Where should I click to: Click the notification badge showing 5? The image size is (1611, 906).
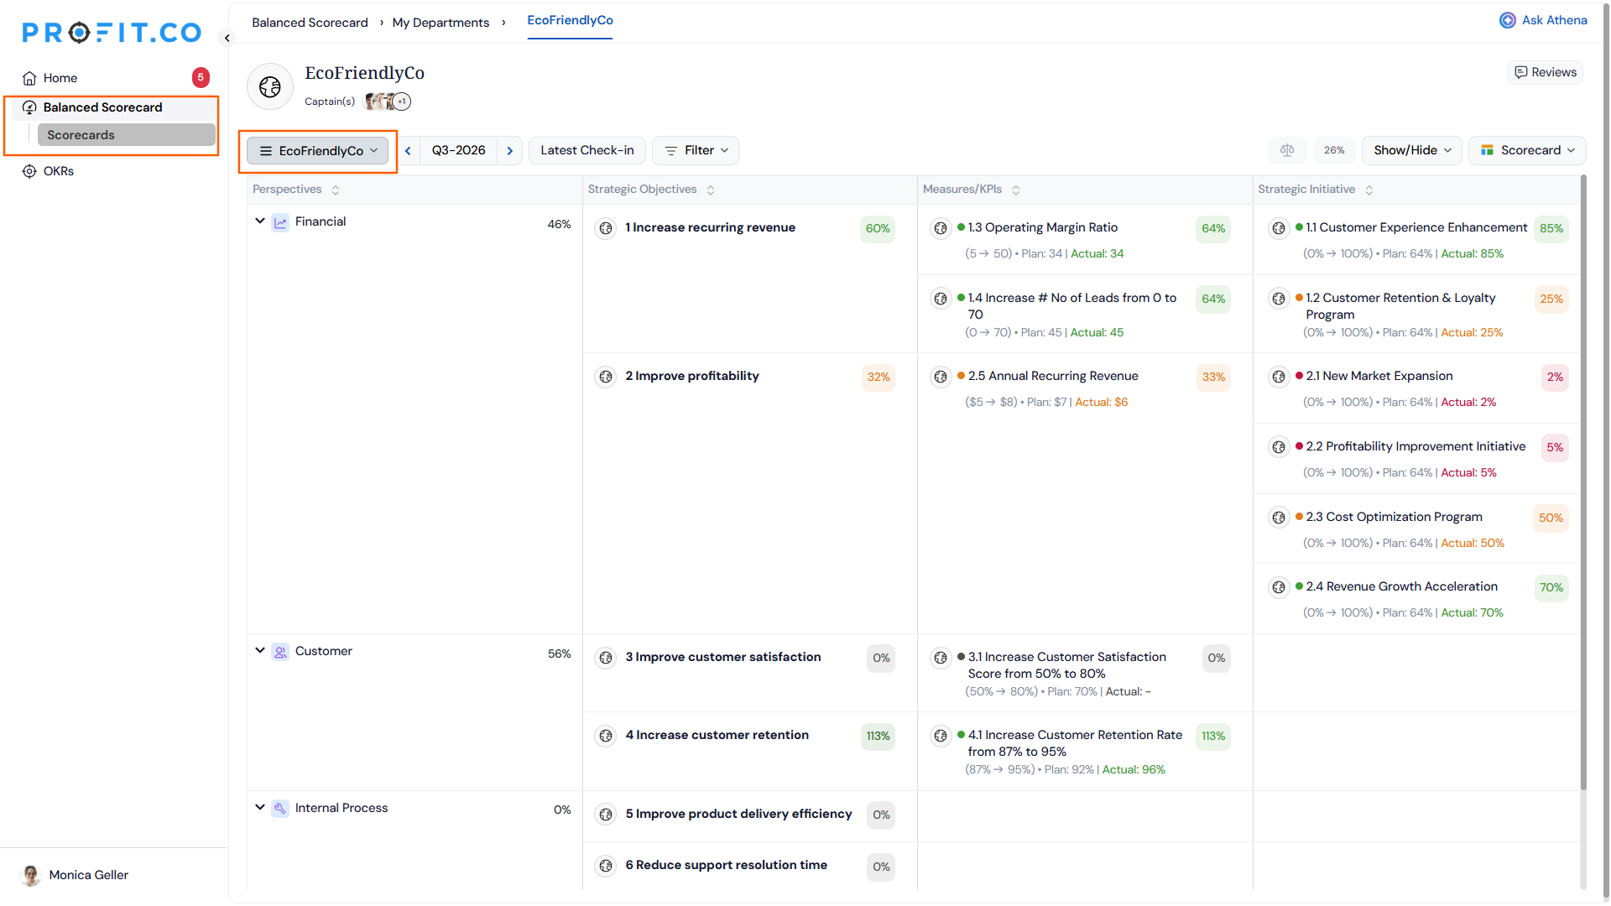pos(201,77)
